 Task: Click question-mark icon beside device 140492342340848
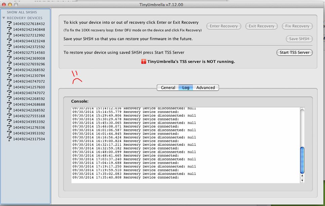[9, 29]
